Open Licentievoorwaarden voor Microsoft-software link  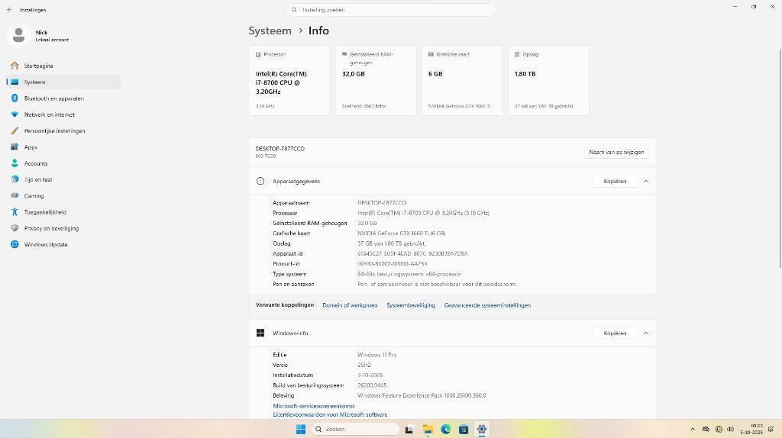click(x=330, y=414)
